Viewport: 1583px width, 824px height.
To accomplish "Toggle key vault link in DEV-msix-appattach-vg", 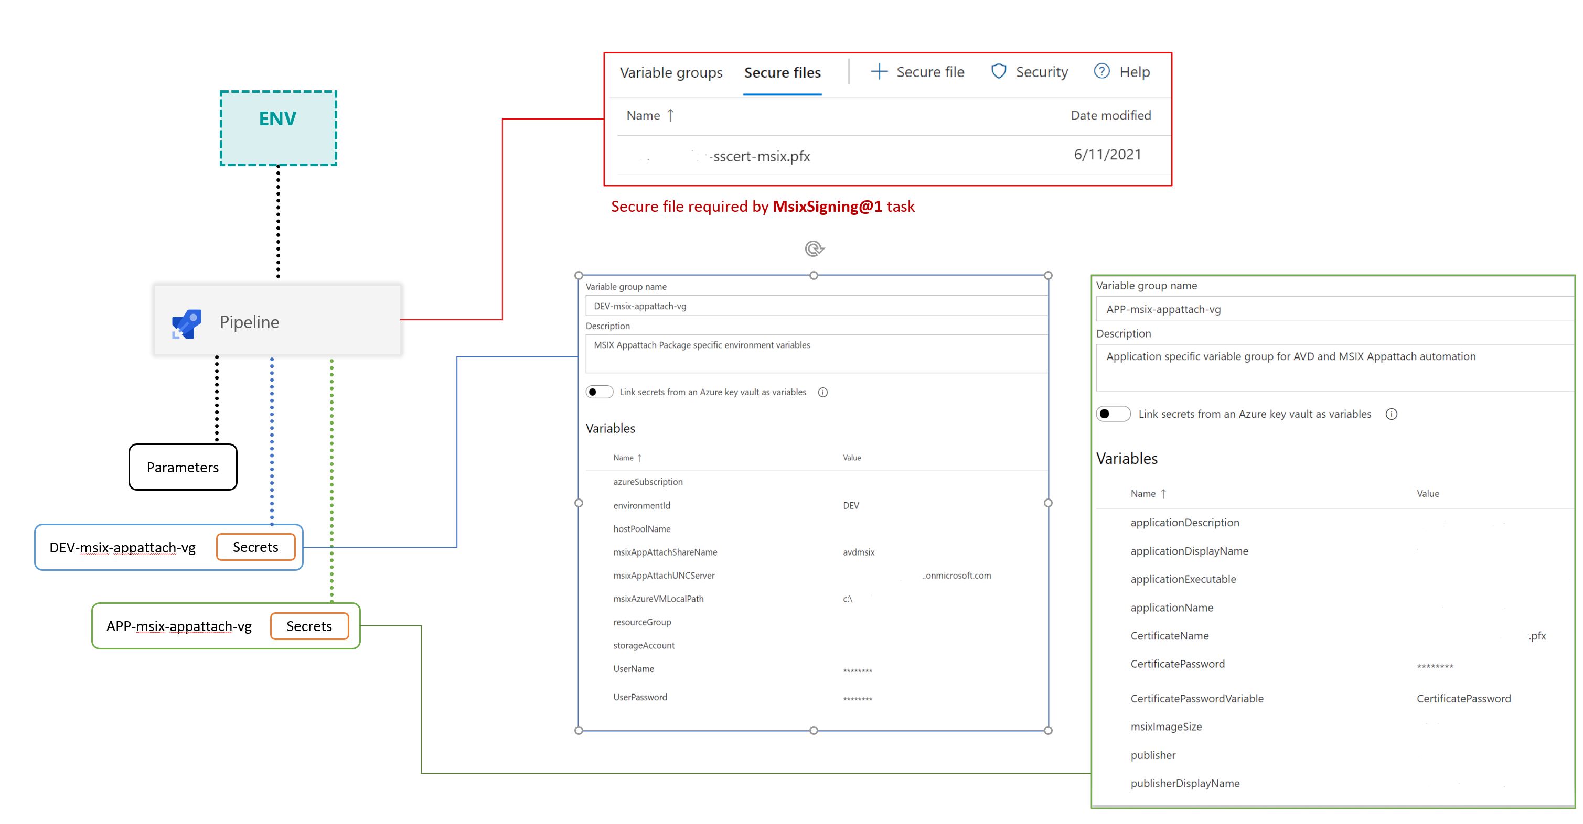I will [599, 393].
